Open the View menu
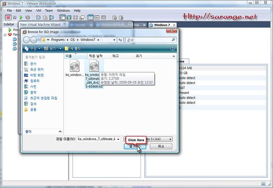Screen dimensions: 273x188 tap(28, 11)
